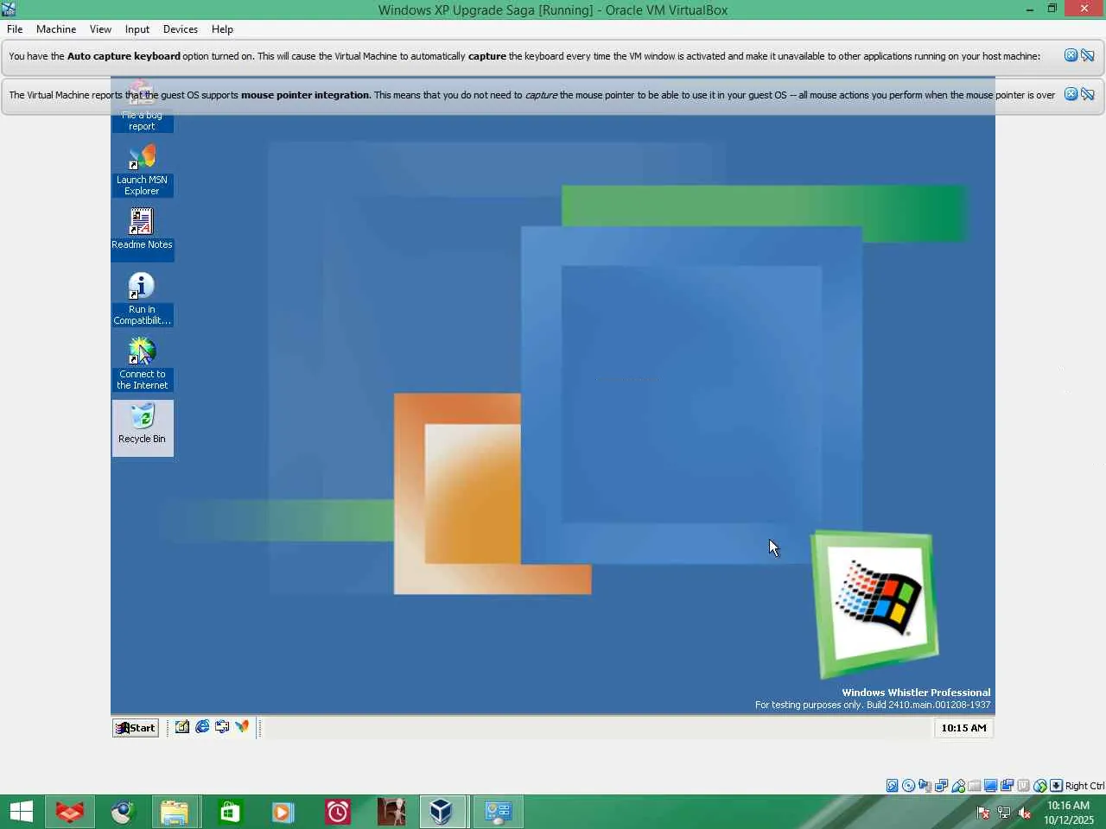The image size is (1106, 829).
Task: Open the Windows Store from the host taskbar
Action: click(230, 812)
